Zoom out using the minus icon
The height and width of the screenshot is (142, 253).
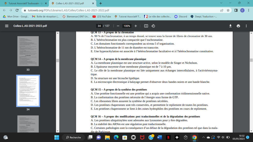pyautogui.click(x=118, y=26)
